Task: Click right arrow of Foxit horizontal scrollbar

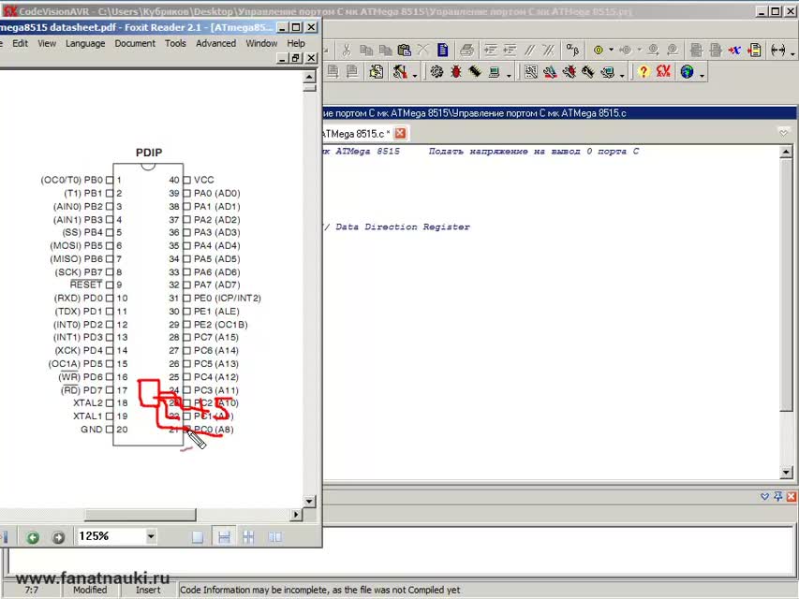Action: tap(296, 515)
